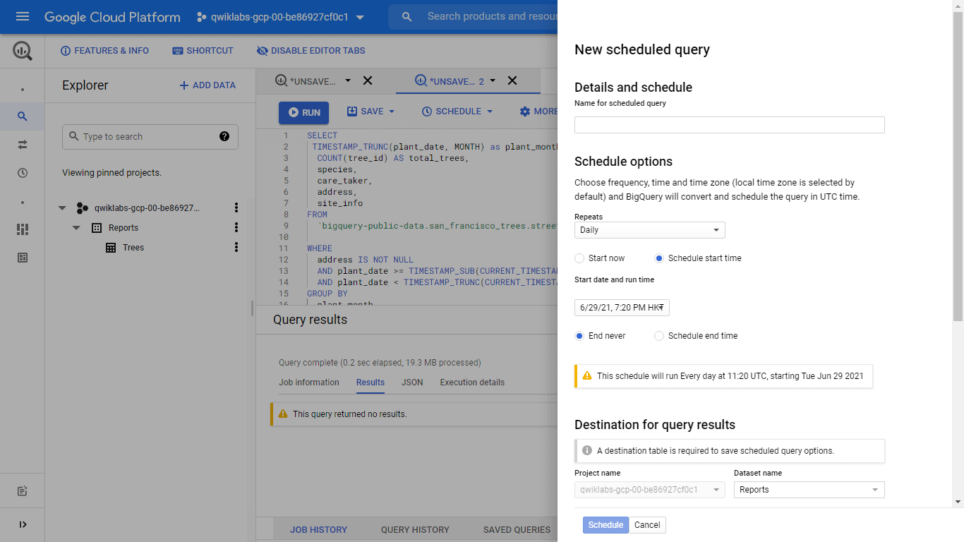Click ADD DATA in Explorer
The height and width of the screenshot is (542, 964).
click(x=207, y=85)
